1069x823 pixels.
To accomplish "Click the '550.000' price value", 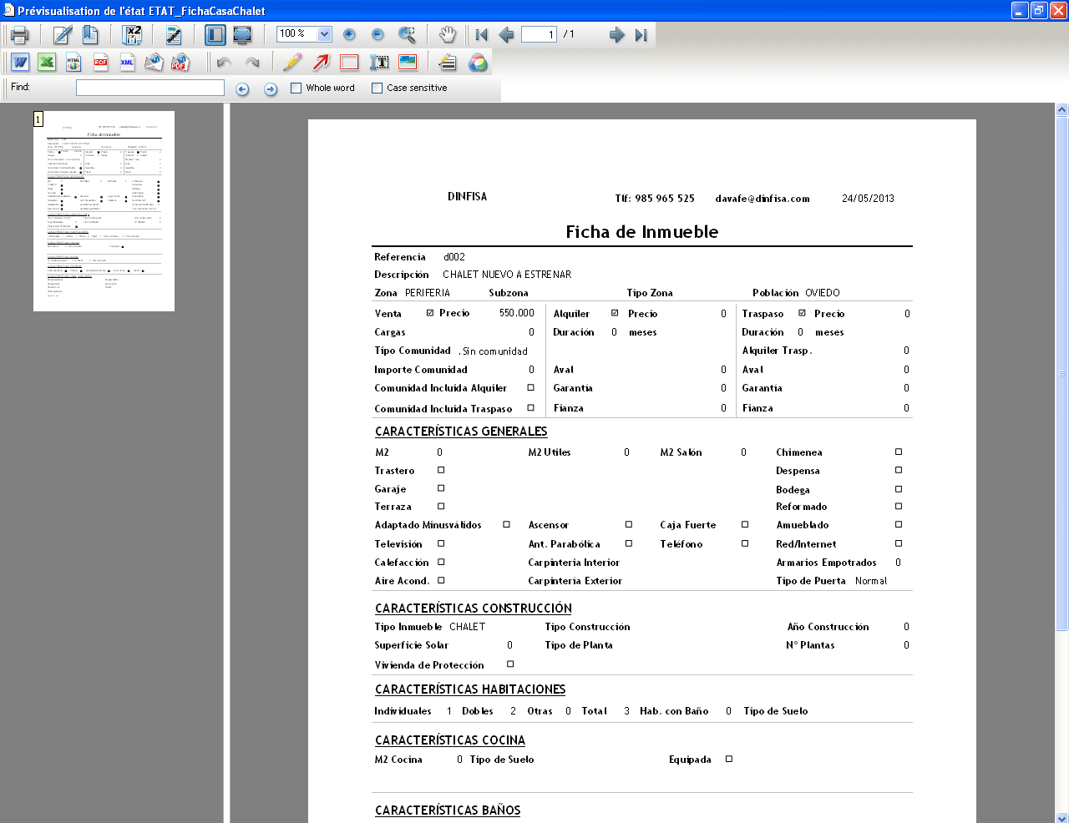I will [x=517, y=313].
